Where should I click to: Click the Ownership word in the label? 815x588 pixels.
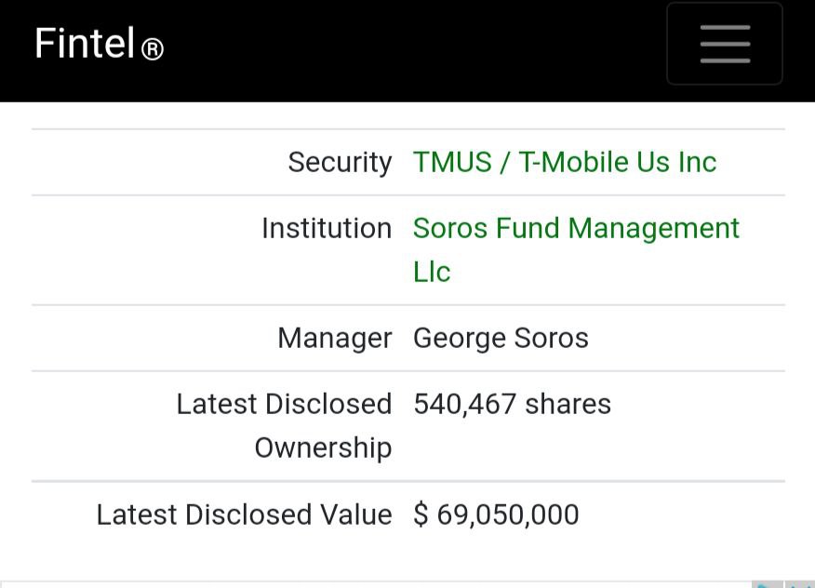coord(323,448)
